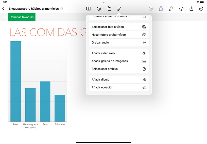
Task: Open the document title dropdown chevron
Action: [x=62, y=9]
